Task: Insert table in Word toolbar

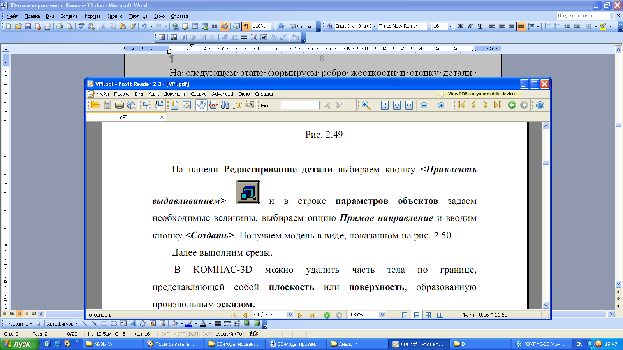Action: (x=195, y=26)
